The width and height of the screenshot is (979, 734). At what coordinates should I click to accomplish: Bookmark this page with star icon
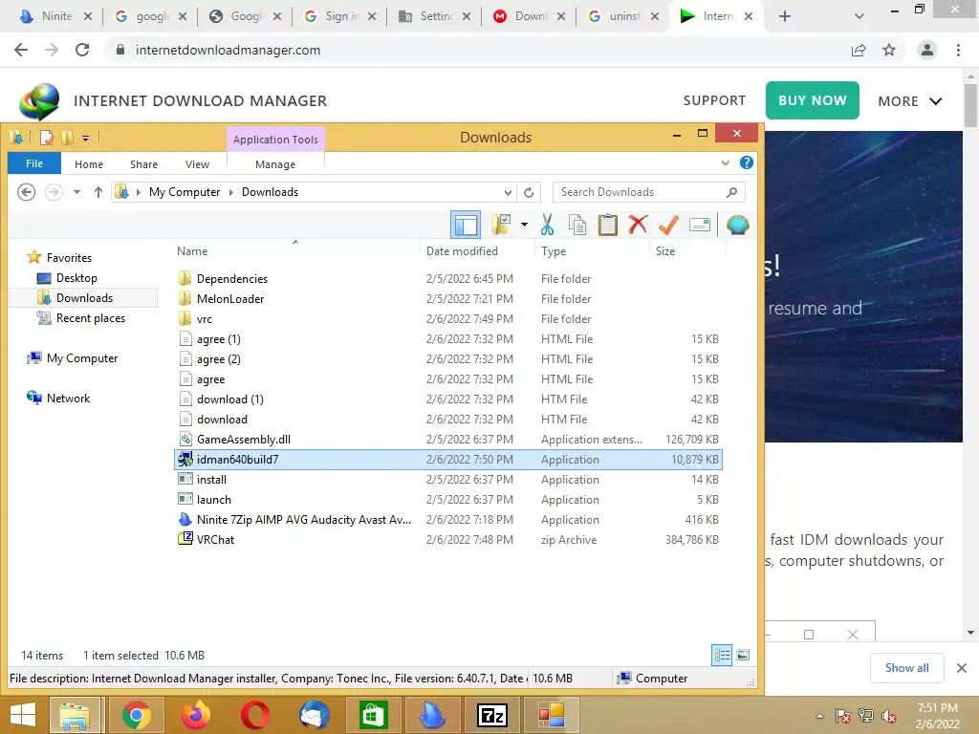coord(889,50)
